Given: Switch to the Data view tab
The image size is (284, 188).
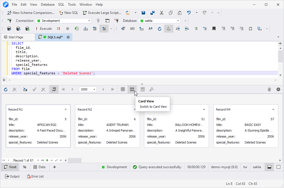Looking at the screenshot, I should (39, 167).
